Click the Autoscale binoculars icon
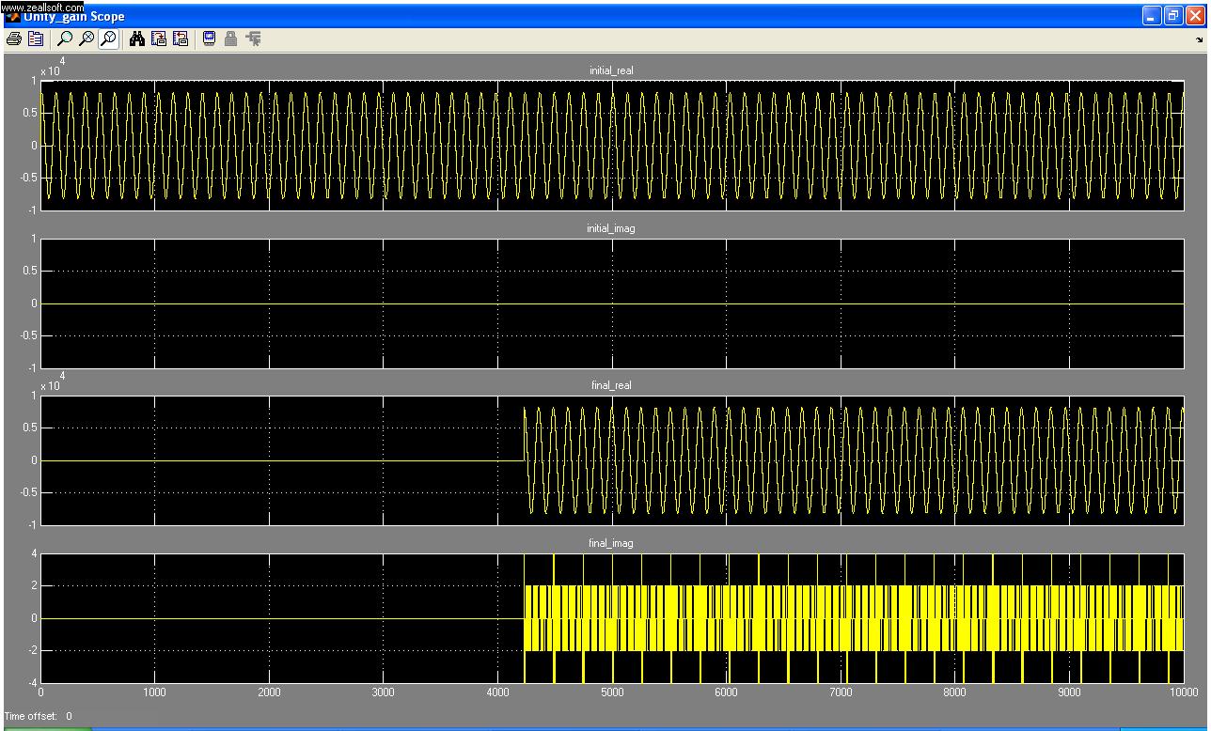Viewport: 1211px width, 731px height. (137, 39)
